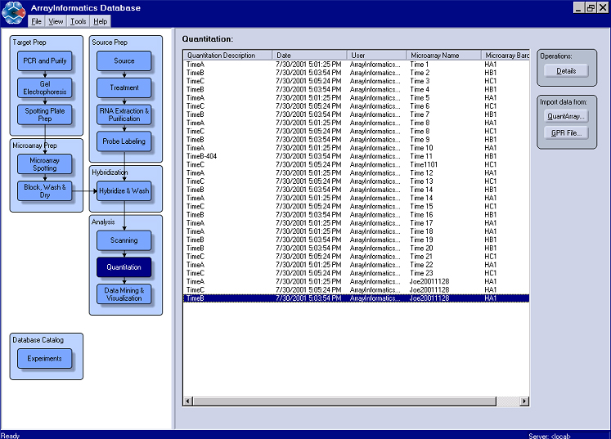Select the row with microarray Time 9
Viewport: 611px width, 439px height.
click(356, 140)
